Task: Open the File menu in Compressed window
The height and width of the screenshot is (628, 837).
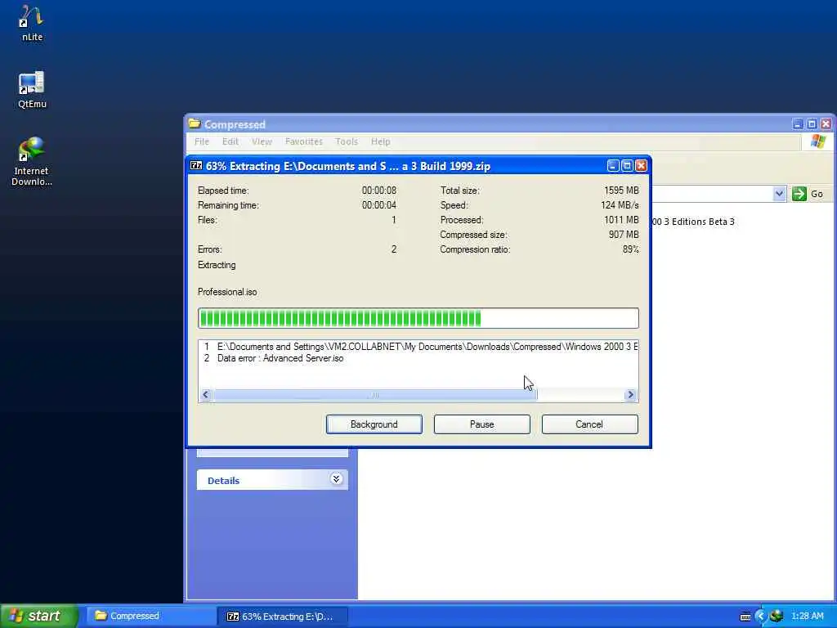Action: (202, 141)
